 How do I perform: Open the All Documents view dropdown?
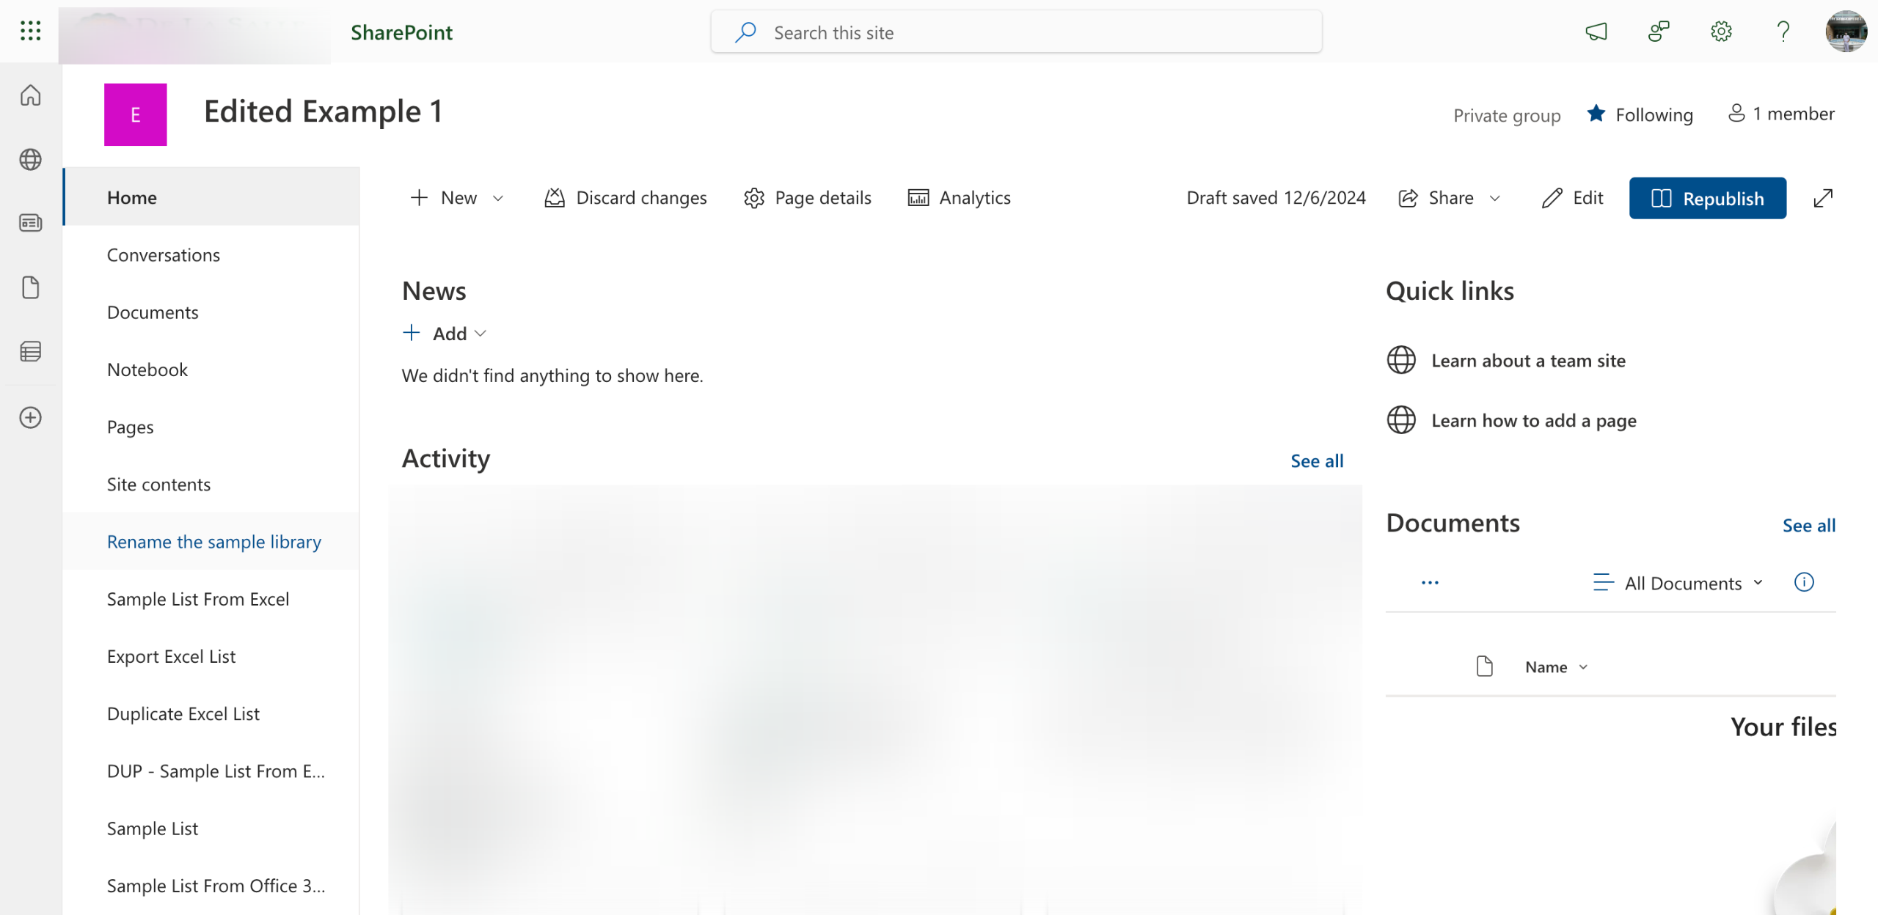coord(1681,584)
